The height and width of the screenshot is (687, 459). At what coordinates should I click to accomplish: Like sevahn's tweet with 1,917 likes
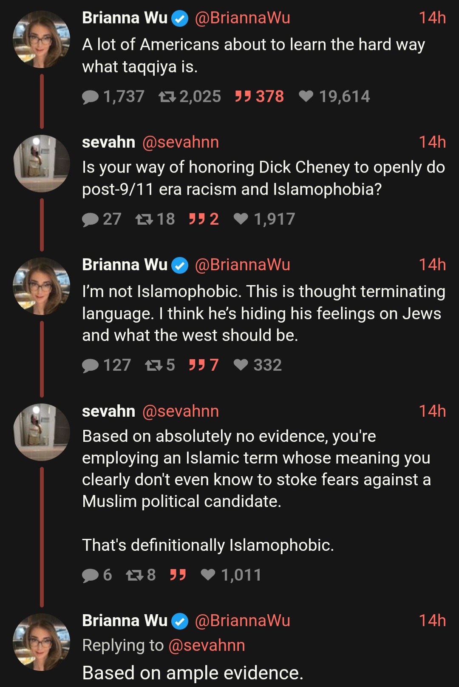(x=241, y=219)
